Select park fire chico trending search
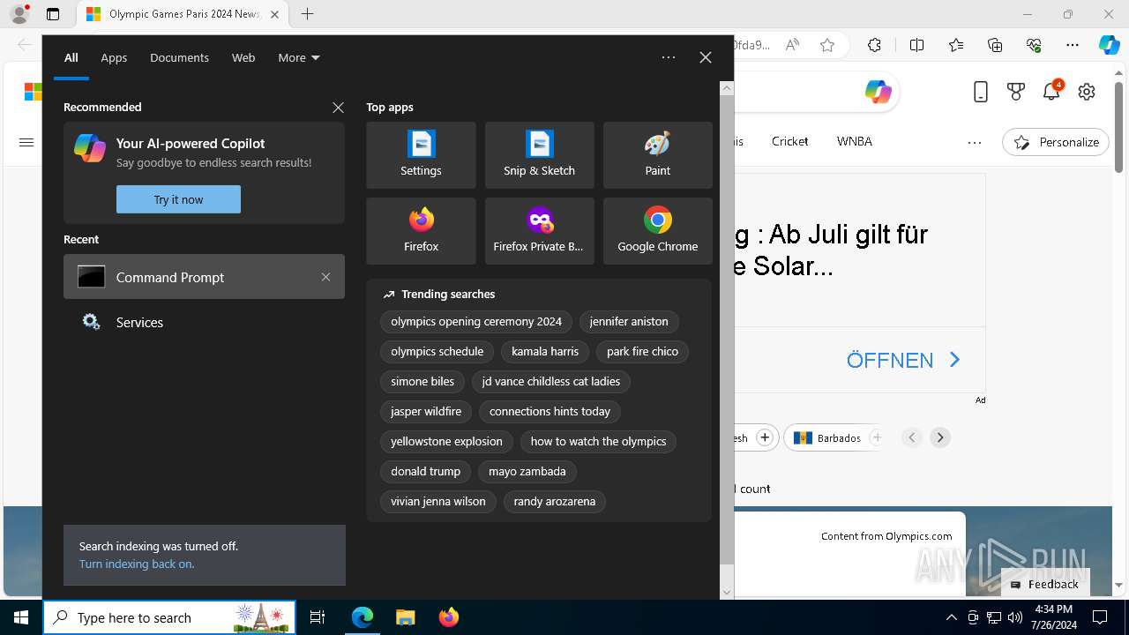This screenshot has height=635, width=1129. (x=642, y=352)
